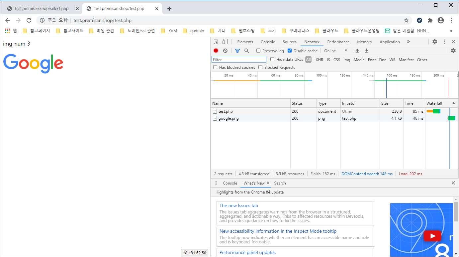
Task: Close the bottom drawer panel
Action: (x=453, y=183)
